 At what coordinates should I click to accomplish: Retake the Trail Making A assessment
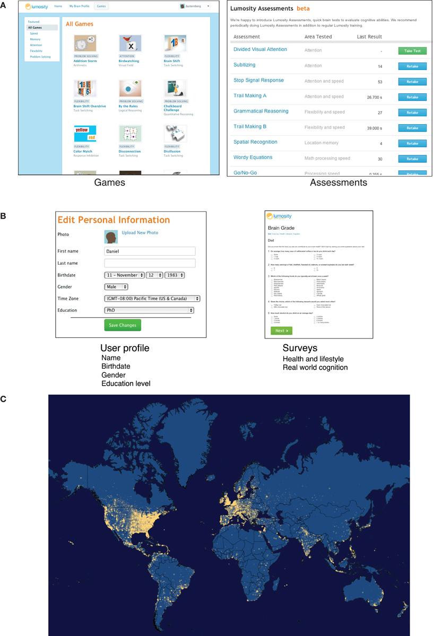pyautogui.click(x=412, y=97)
